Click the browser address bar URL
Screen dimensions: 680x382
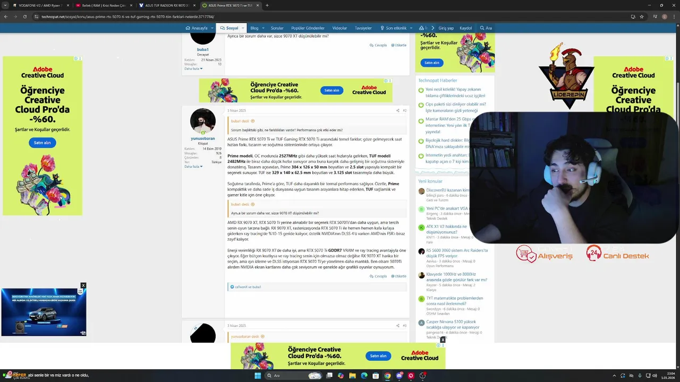point(127,16)
